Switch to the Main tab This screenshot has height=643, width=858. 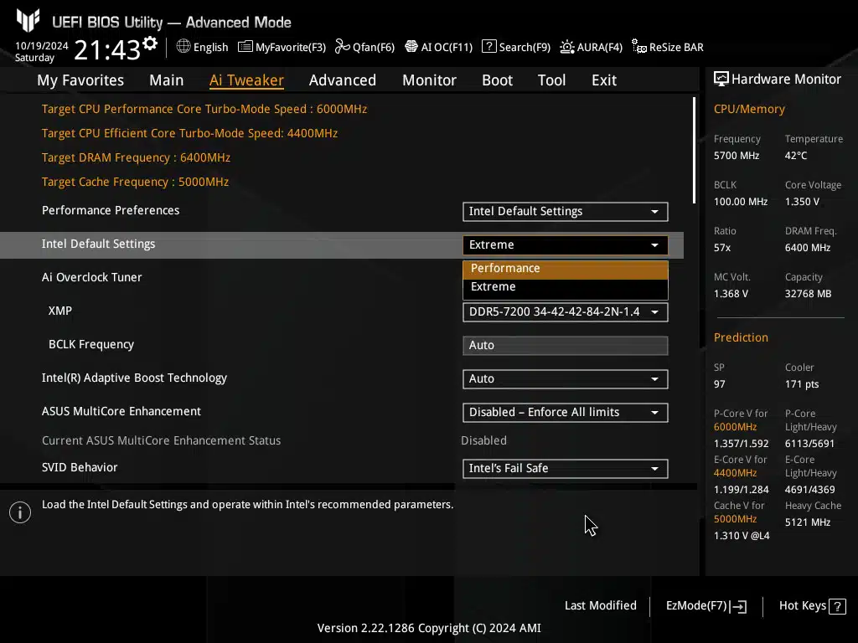point(167,80)
